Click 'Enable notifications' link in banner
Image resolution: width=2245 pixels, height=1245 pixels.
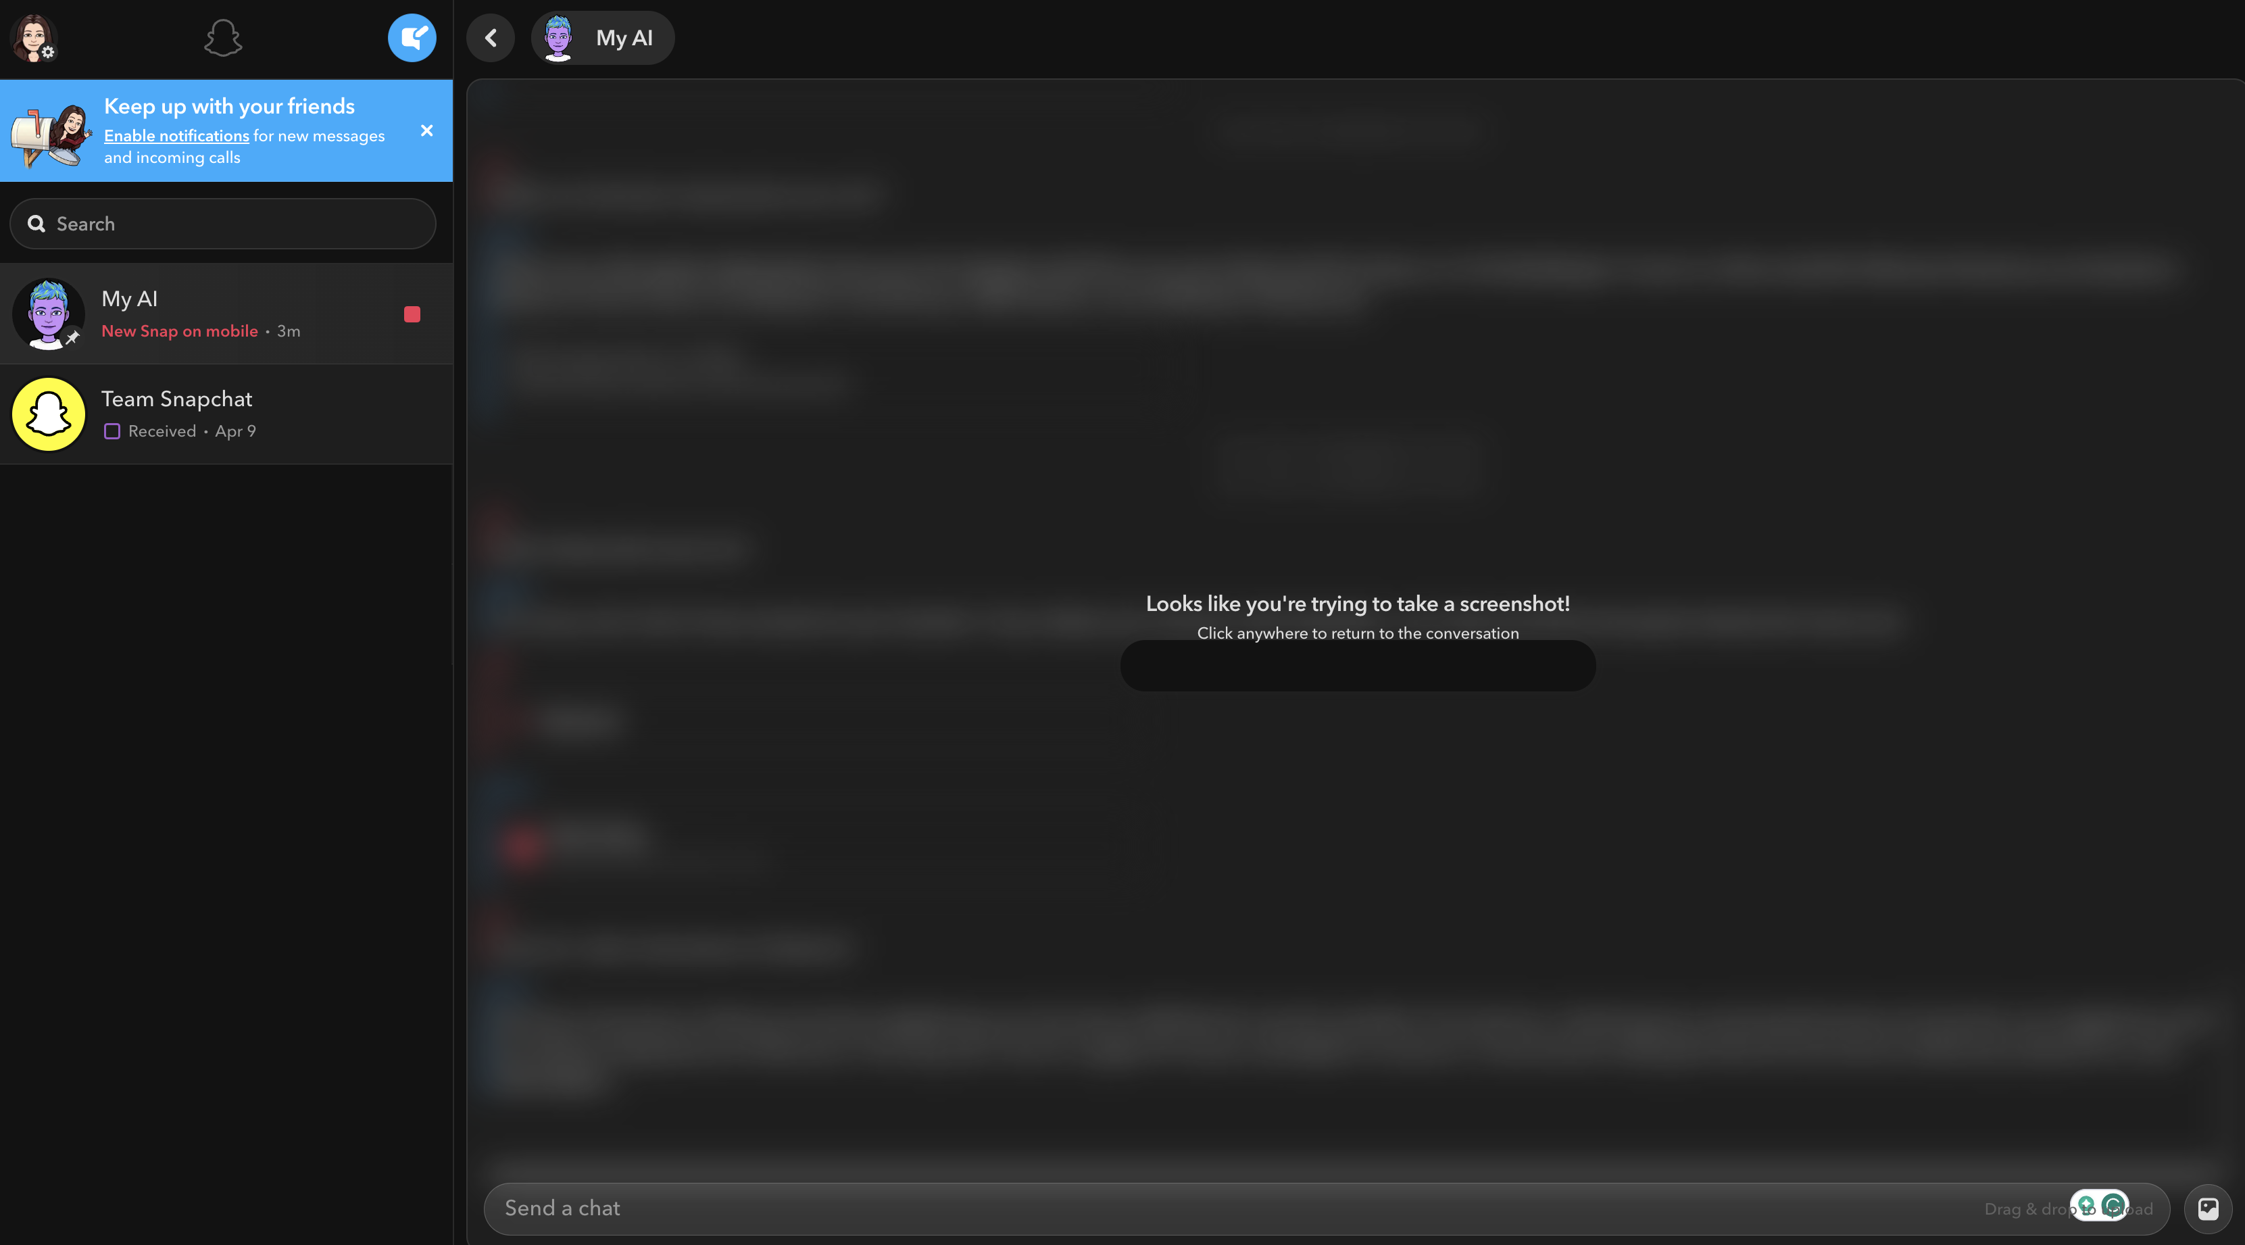click(176, 135)
